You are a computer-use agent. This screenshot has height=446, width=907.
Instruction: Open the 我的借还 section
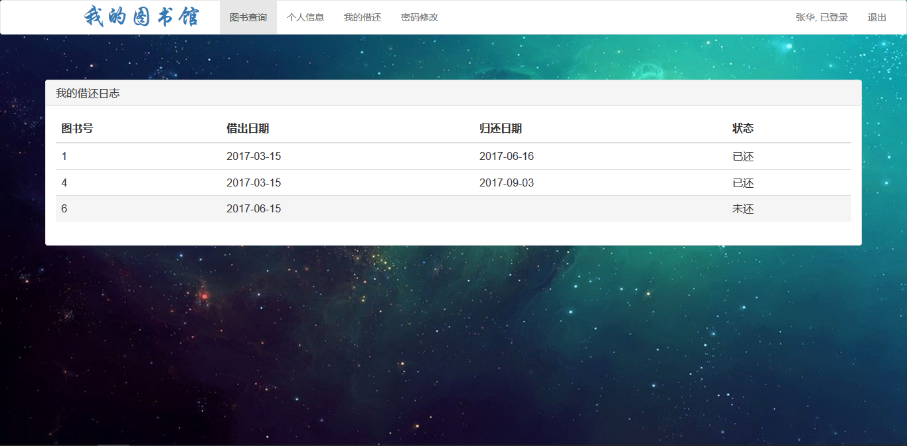point(362,17)
